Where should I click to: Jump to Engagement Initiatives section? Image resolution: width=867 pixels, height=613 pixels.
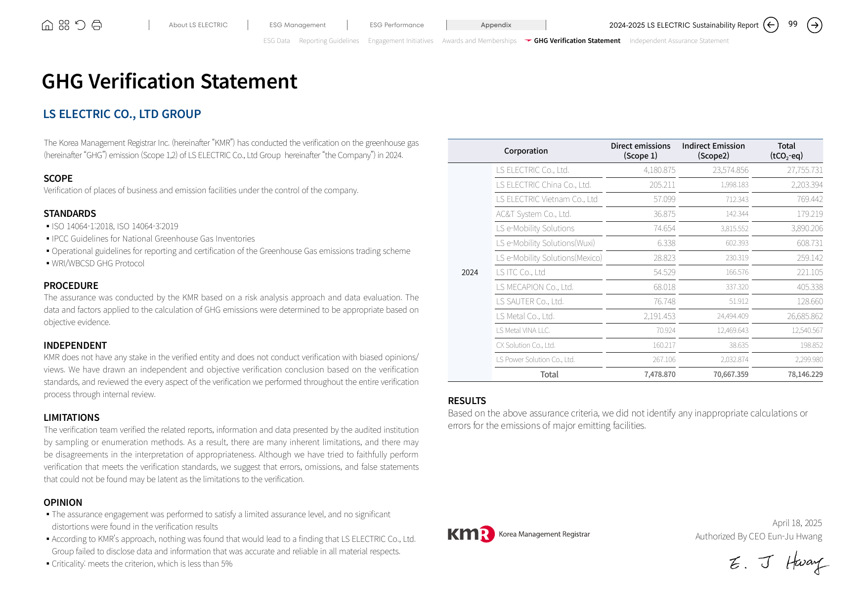[401, 41]
